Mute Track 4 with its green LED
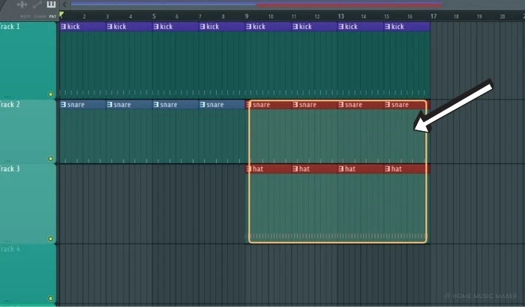Image resolution: width=525 pixels, height=307 pixels. (50, 299)
